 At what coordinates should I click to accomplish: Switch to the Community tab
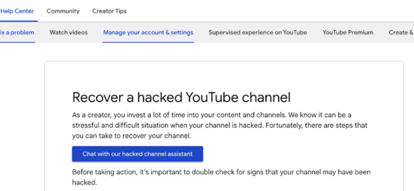pyautogui.click(x=63, y=11)
